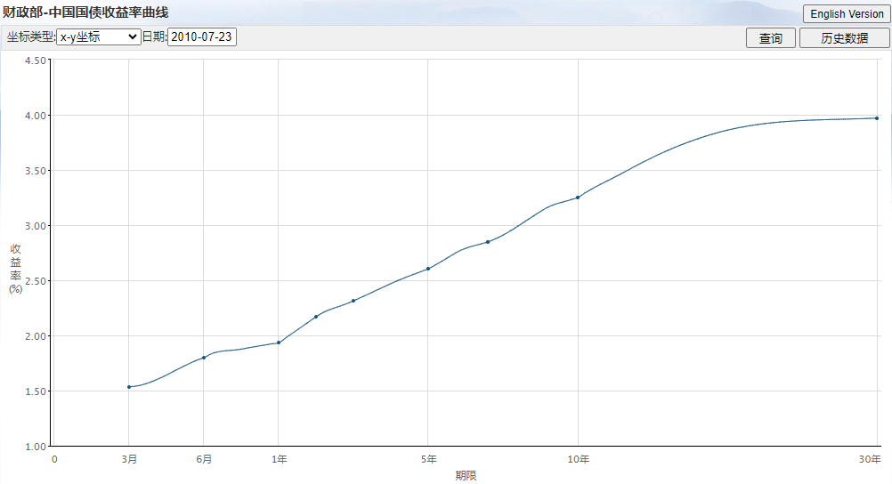
Task: Select the 10年 data point on curve
Action: (578, 198)
